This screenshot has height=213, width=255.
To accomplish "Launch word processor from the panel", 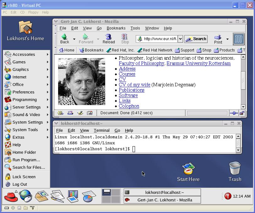I will pyautogui.click(x=57, y=196).
